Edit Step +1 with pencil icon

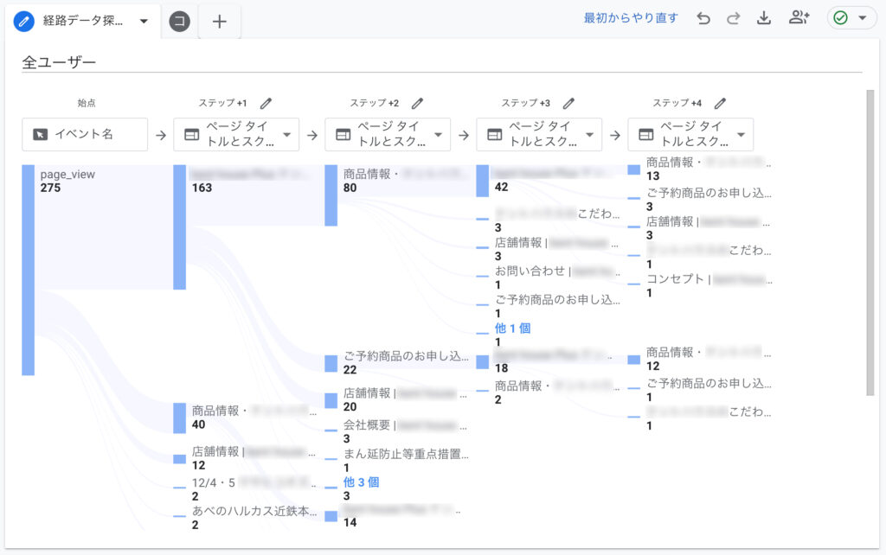266,104
